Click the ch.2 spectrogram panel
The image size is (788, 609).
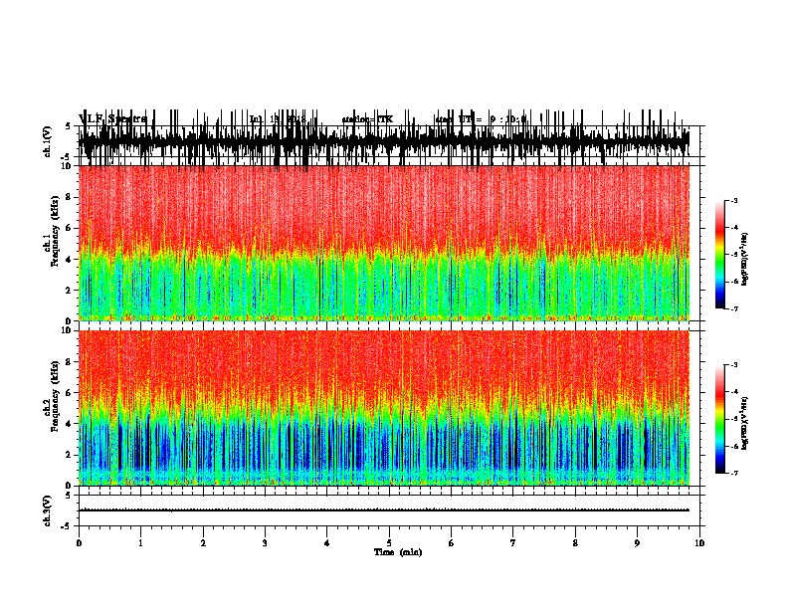point(384,408)
